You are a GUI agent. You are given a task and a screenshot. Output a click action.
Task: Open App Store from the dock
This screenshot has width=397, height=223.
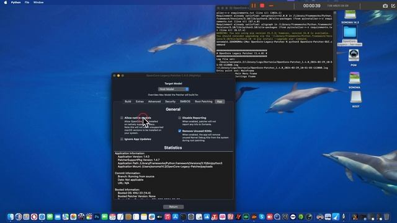click(x=175, y=217)
